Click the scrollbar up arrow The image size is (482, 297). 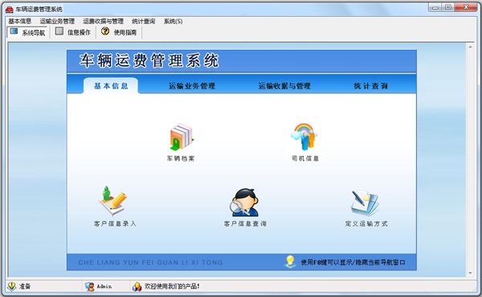click(x=470, y=47)
